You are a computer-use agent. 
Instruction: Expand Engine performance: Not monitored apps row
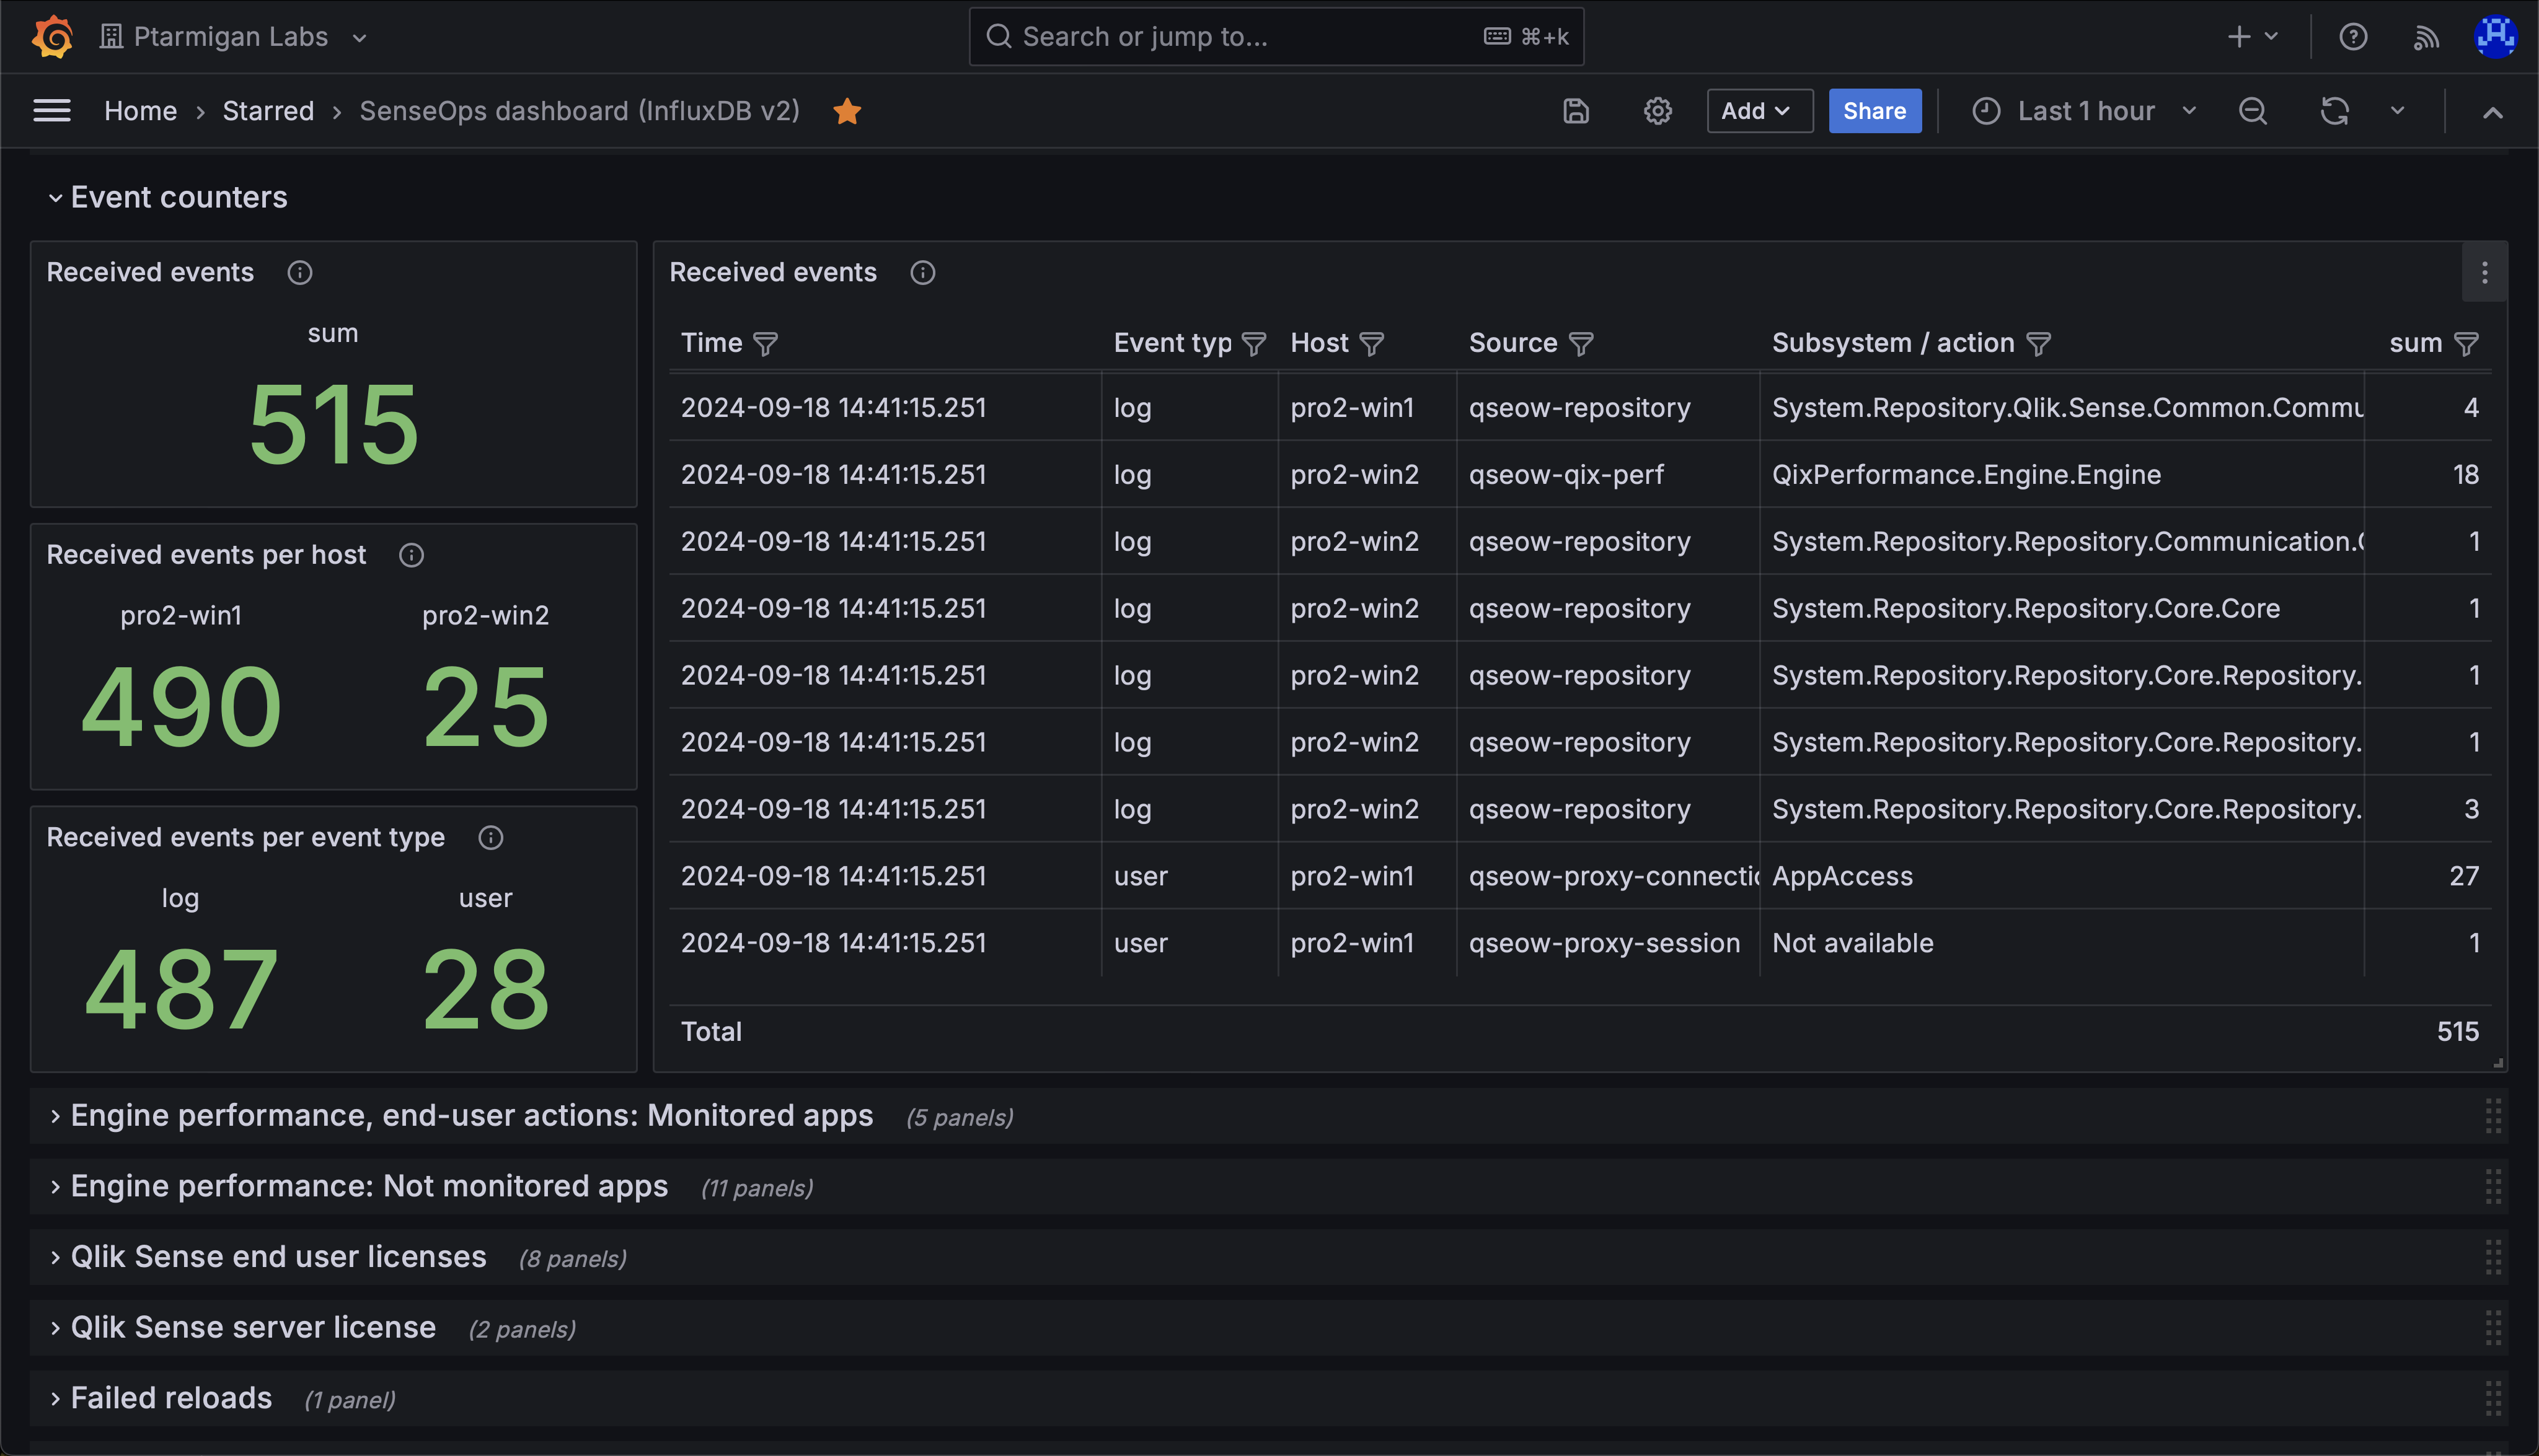click(368, 1186)
